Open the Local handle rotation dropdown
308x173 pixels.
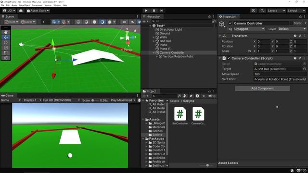click(x=28, y=22)
